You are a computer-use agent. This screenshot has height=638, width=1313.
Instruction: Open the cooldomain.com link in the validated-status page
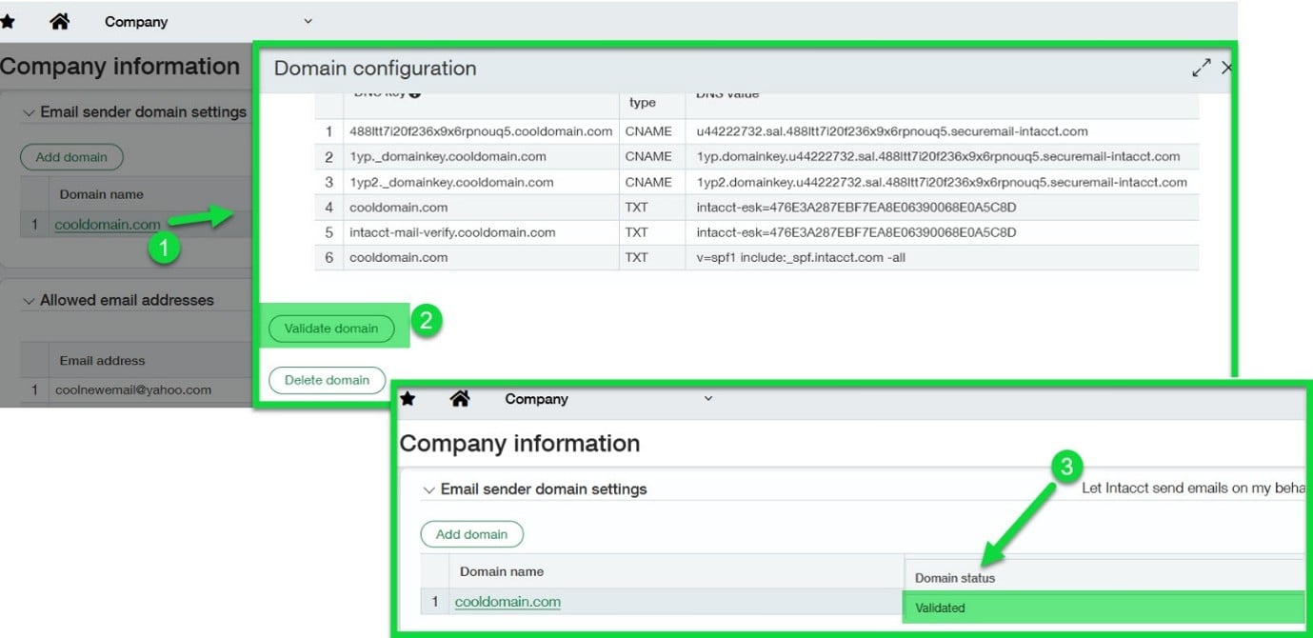point(507,602)
